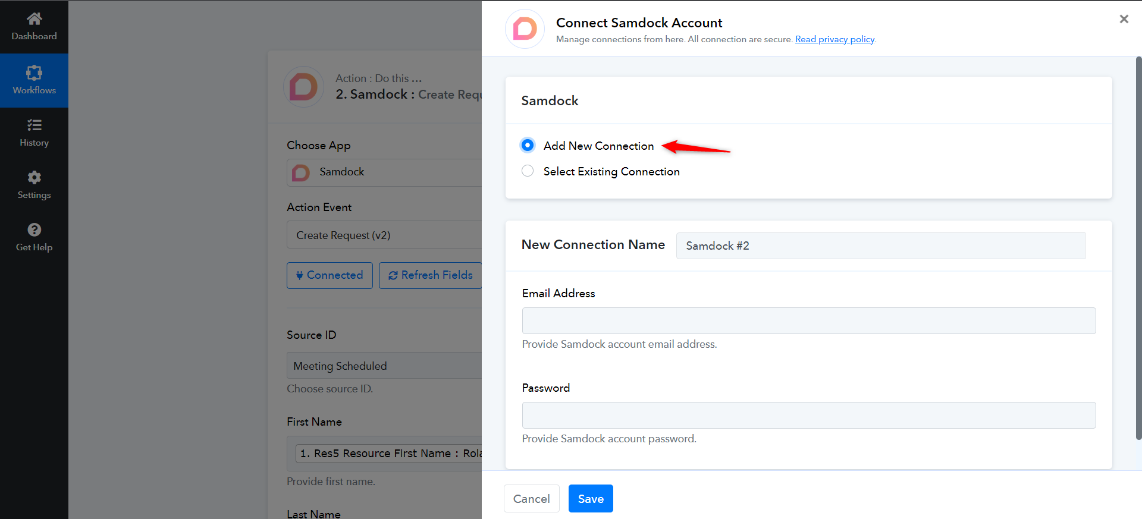Click the New Connection Name input field
Screen dimensions: 1142x519
pos(880,246)
